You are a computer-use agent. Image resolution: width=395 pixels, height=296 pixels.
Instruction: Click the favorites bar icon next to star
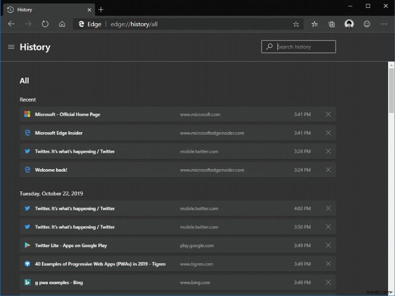coord(314,24)
